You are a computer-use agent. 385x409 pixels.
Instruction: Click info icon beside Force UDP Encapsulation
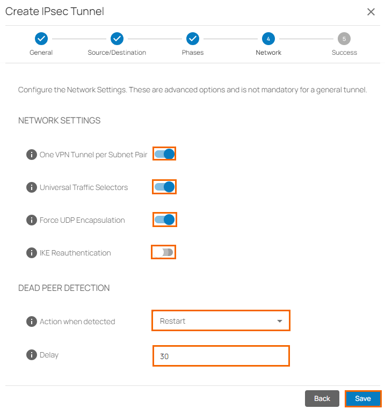coord(32,220)
